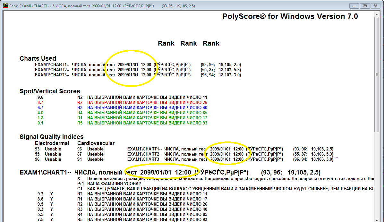Click the 'Spot/Vertical Scores' section heading
Image resolution: width=384 pixels, height=222 pixels.
[x=50, y=91]
